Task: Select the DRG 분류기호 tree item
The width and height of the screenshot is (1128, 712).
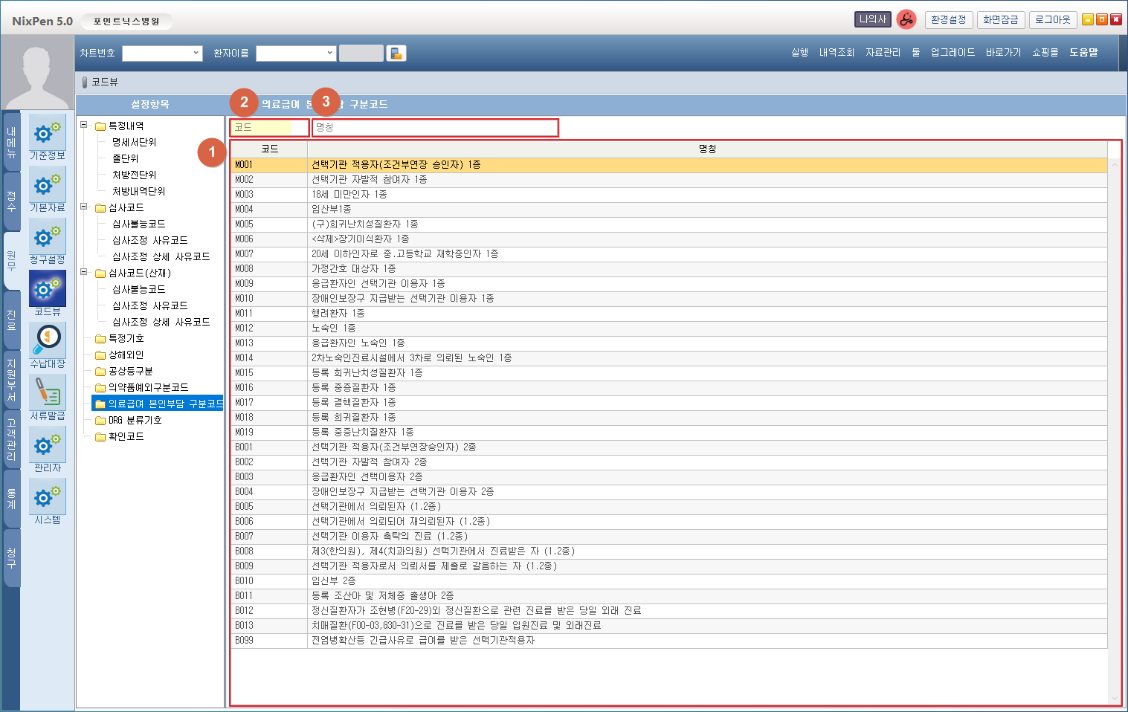Action: tap(135, 421)
